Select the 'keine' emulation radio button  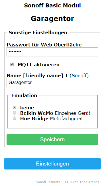pyautogui.click(x=15, y=107)
